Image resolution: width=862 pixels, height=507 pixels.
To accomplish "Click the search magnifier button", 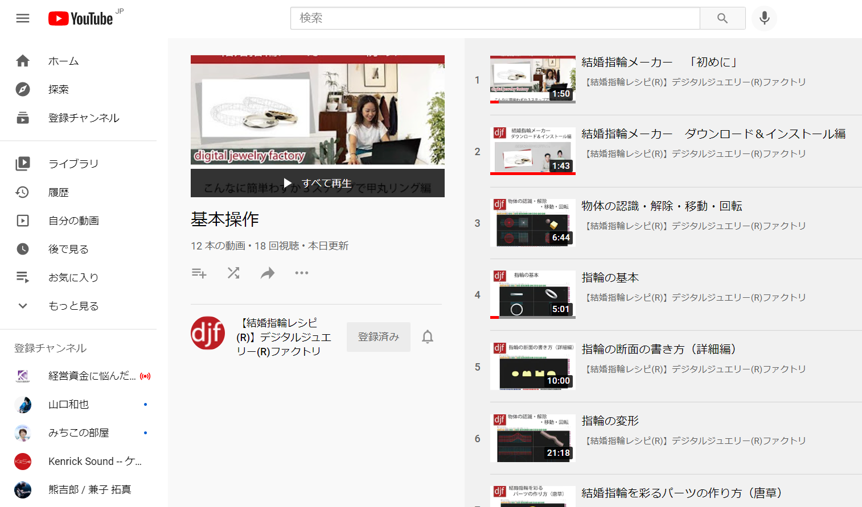I will pyautogui.click(x=723, y=18).
